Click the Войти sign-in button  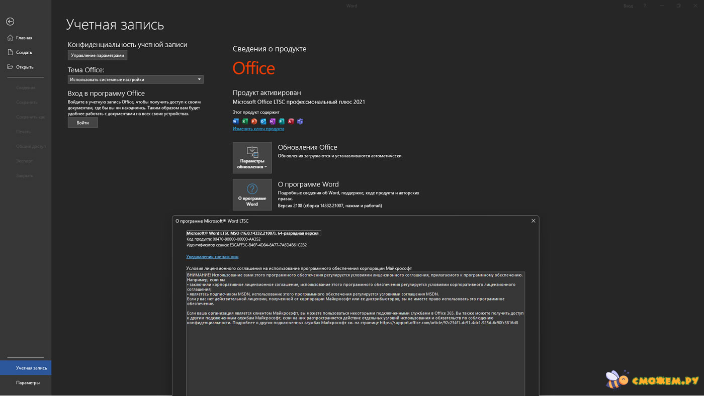point(83,123)
